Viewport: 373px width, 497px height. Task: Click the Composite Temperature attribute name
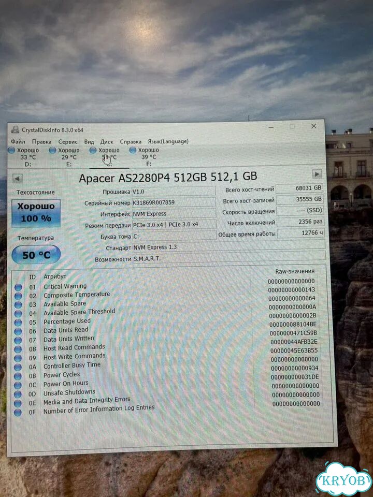77,295
